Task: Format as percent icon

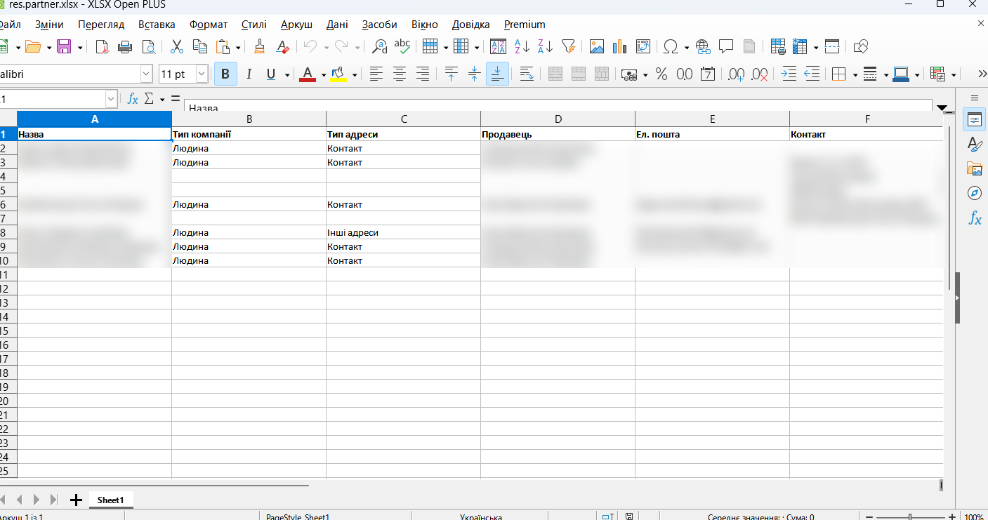Action: [661, 74]
